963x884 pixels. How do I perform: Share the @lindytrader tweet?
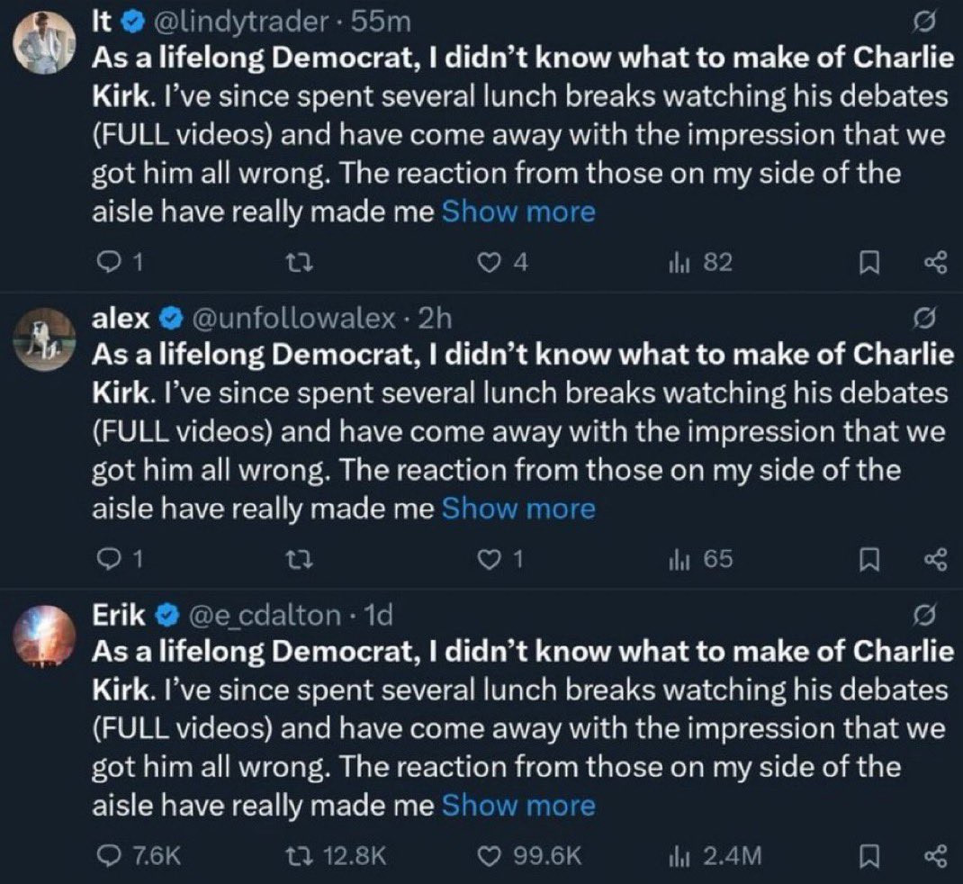coord(936,263)
